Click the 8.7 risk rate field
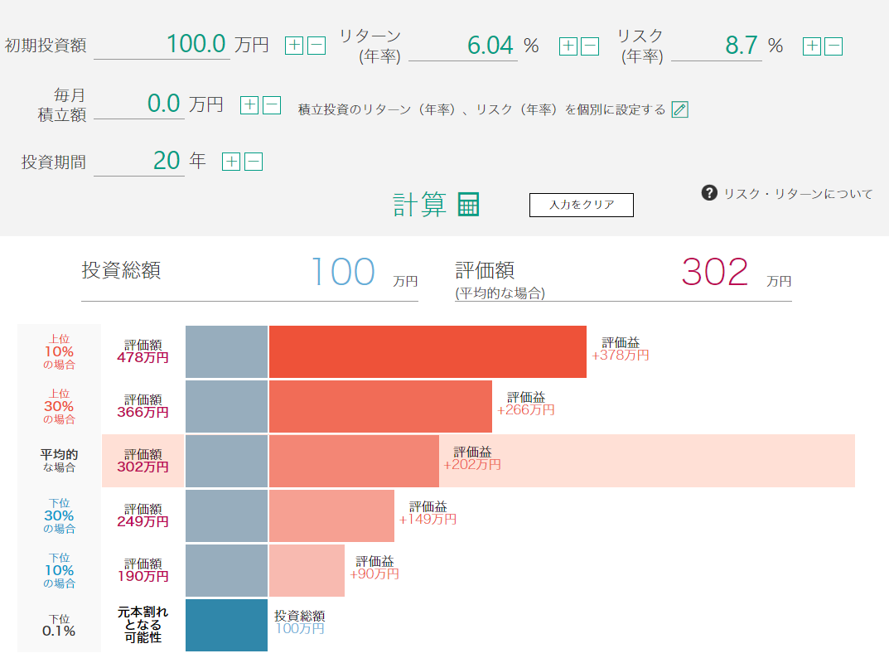The height and width of the screenshot is (663, 889). (x=717, y=46)
